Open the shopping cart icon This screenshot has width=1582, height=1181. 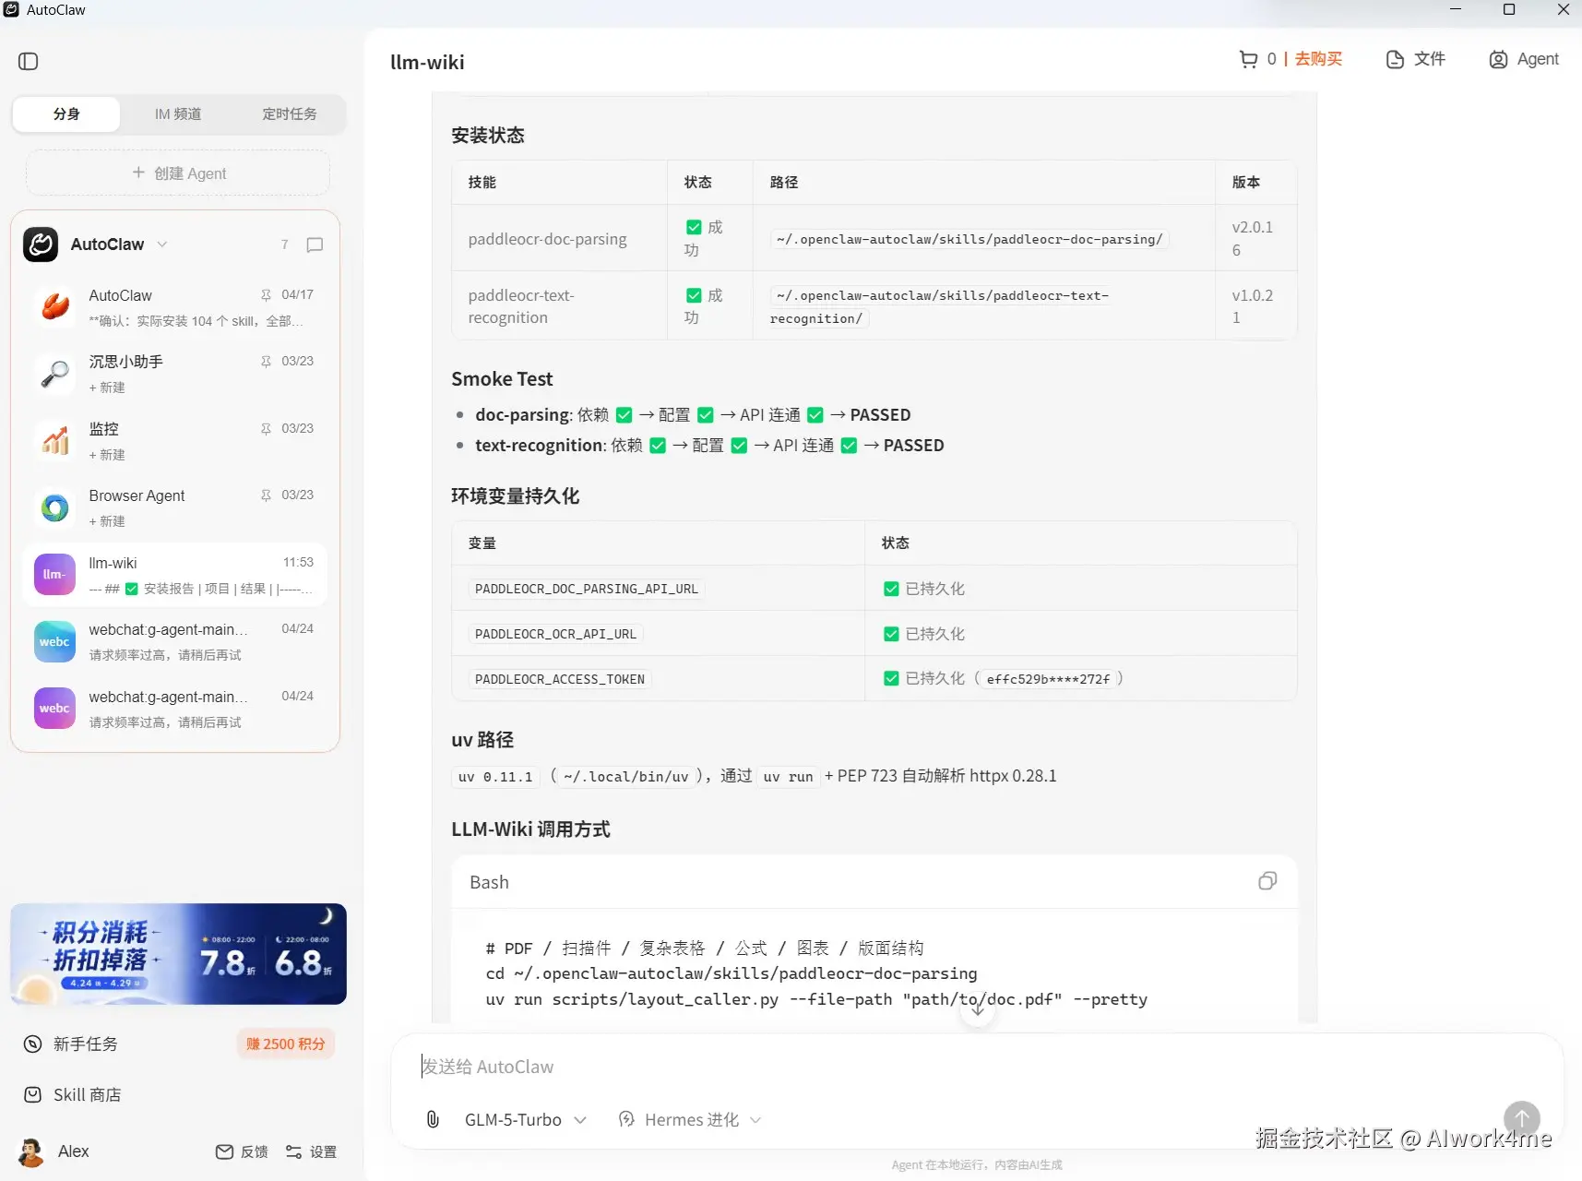click(1248, 59)
